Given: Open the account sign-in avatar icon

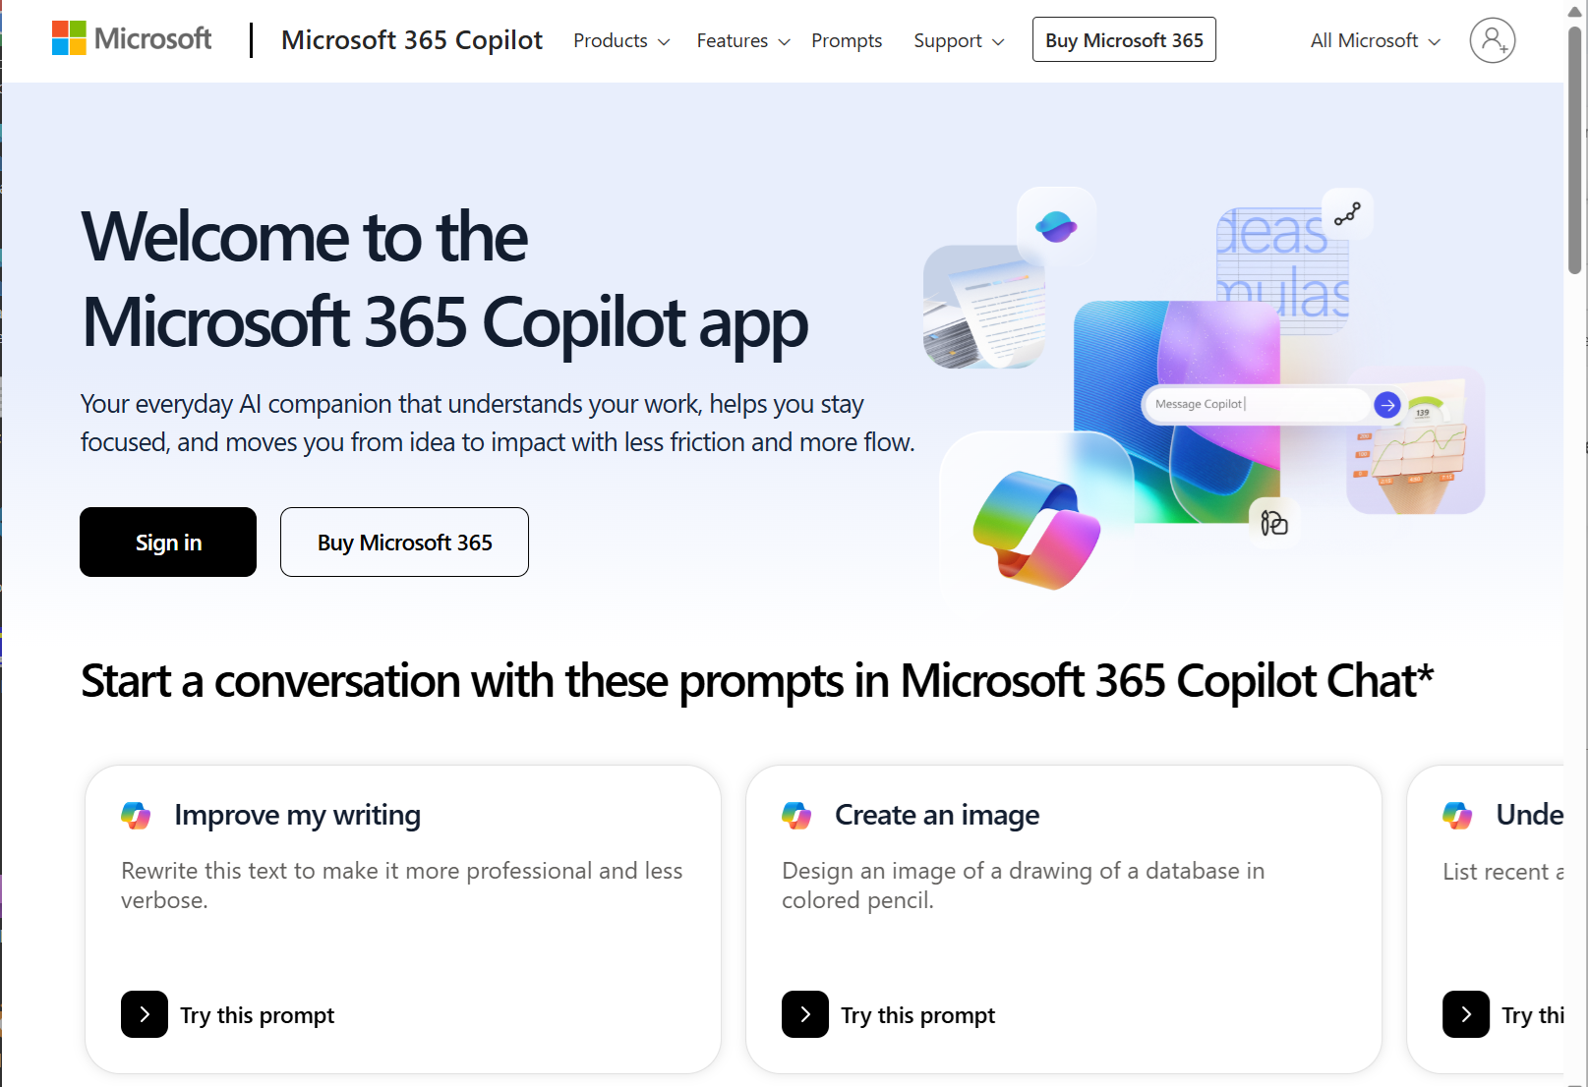Looking at the screenshot, I should [1492, 40].
